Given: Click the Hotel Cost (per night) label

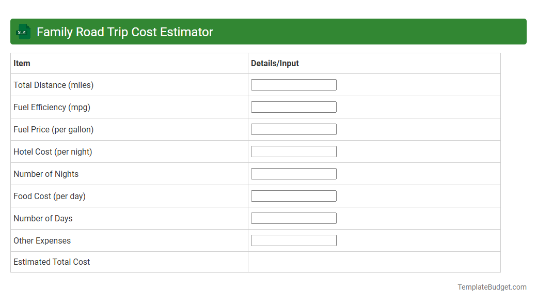Looking at the screenshot, I should [53, 152].
